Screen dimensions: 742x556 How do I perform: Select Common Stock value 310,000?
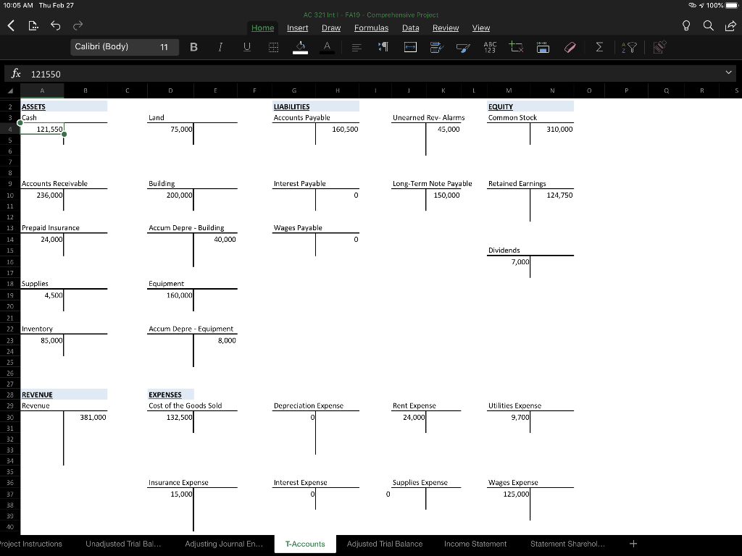point(551,129)
